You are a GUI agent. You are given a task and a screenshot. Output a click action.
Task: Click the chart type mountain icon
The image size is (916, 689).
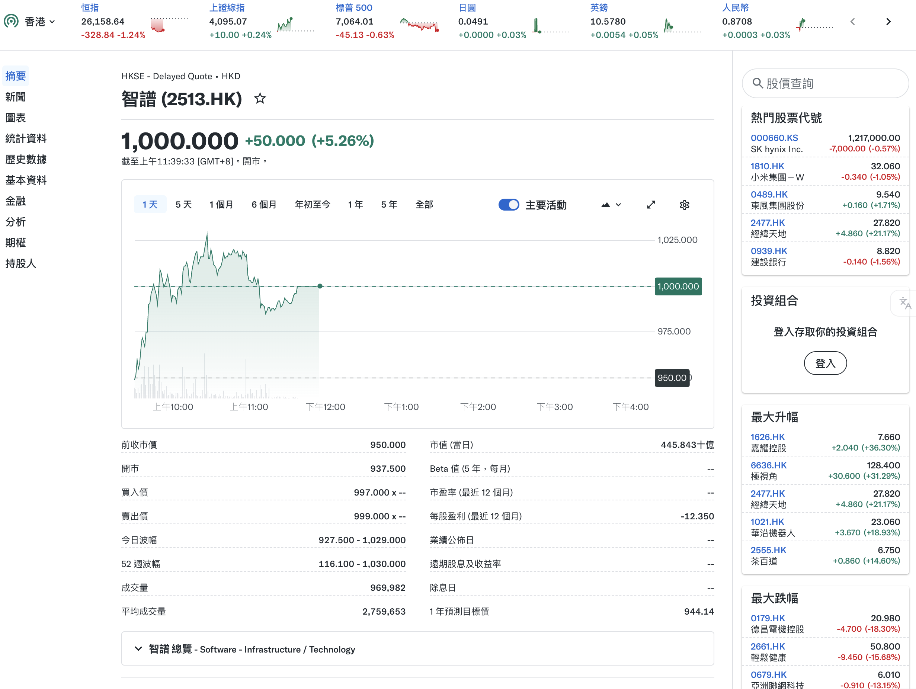tap(605, 205)
